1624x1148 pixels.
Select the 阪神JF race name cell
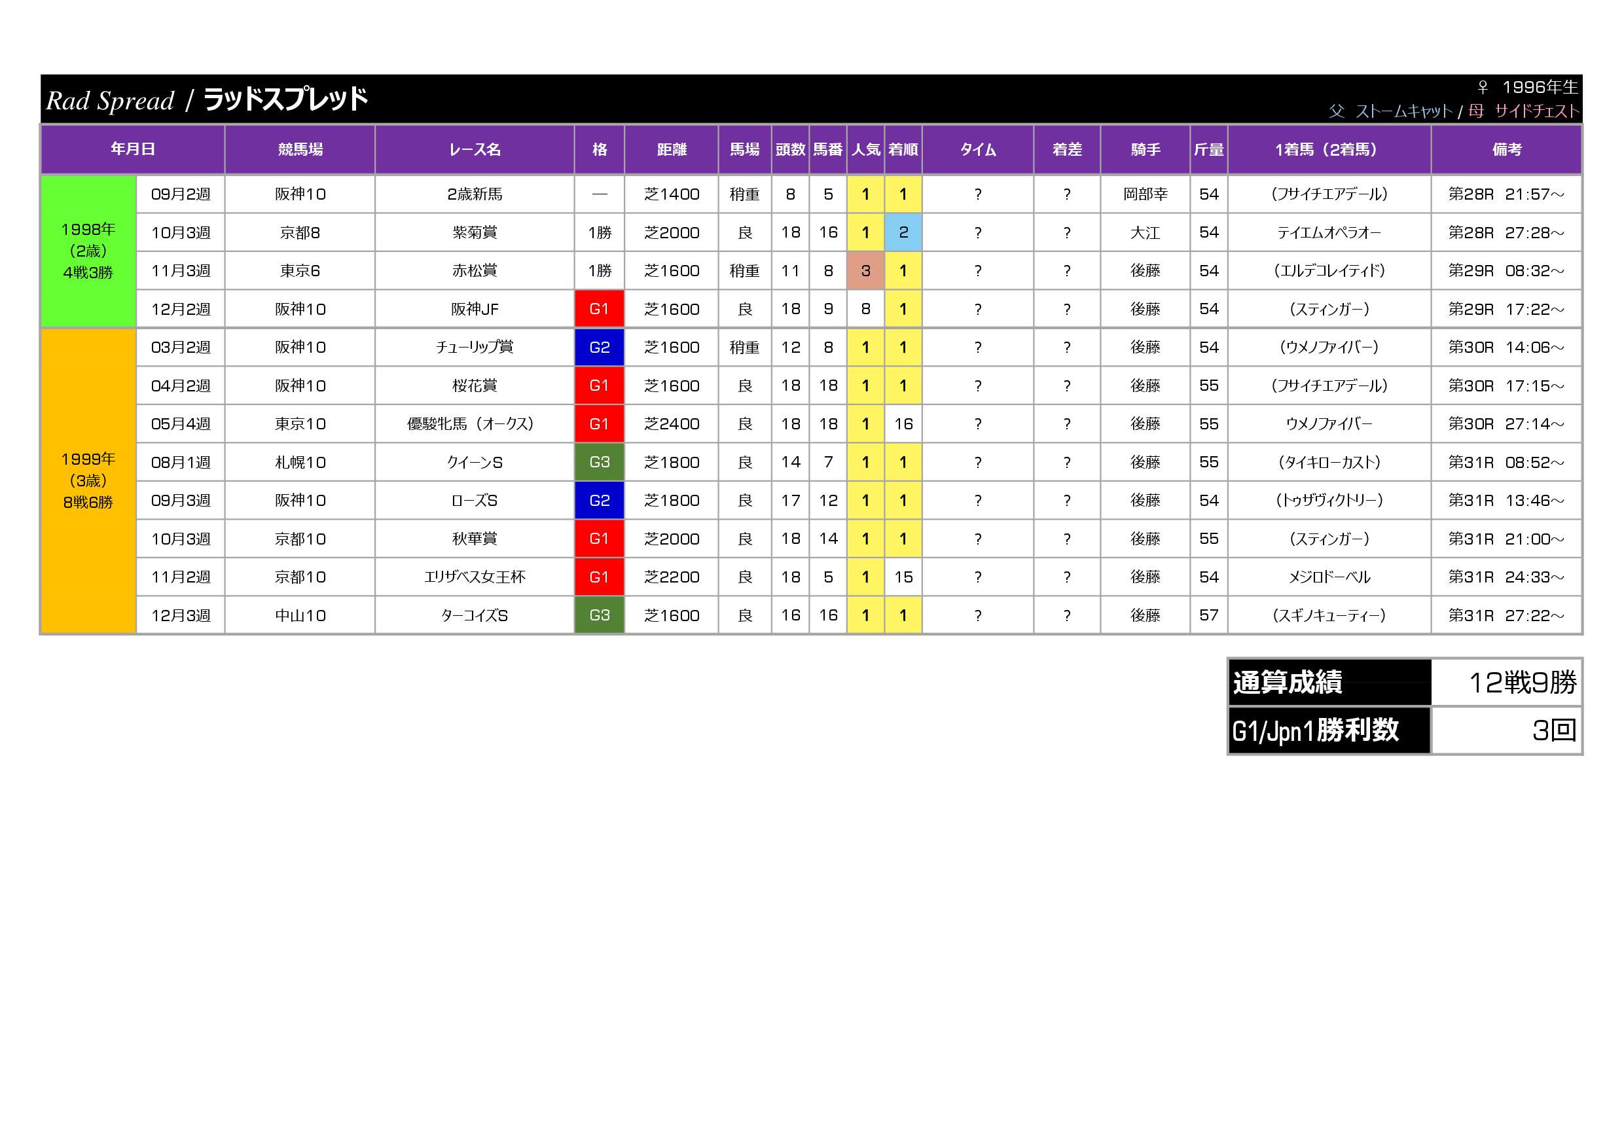[x=475, y=309]
